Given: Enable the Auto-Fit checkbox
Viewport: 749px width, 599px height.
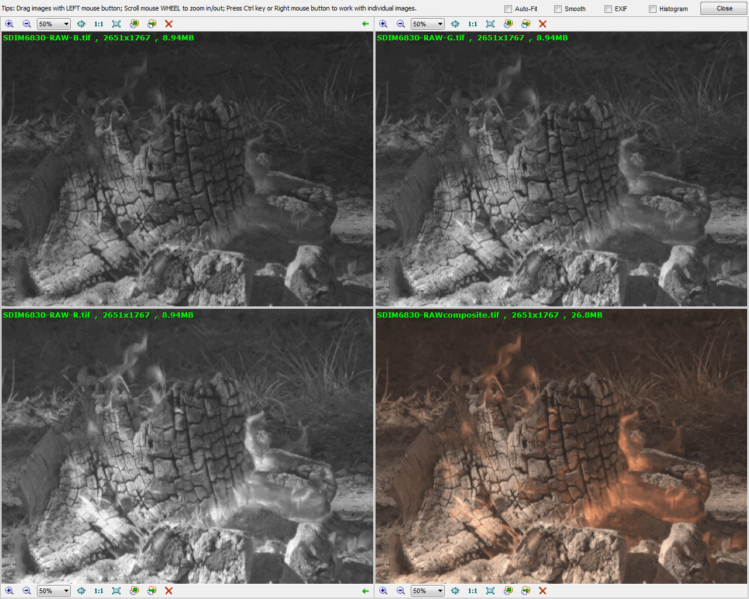Looking at the screenshot, I should (x=508, y=9).
